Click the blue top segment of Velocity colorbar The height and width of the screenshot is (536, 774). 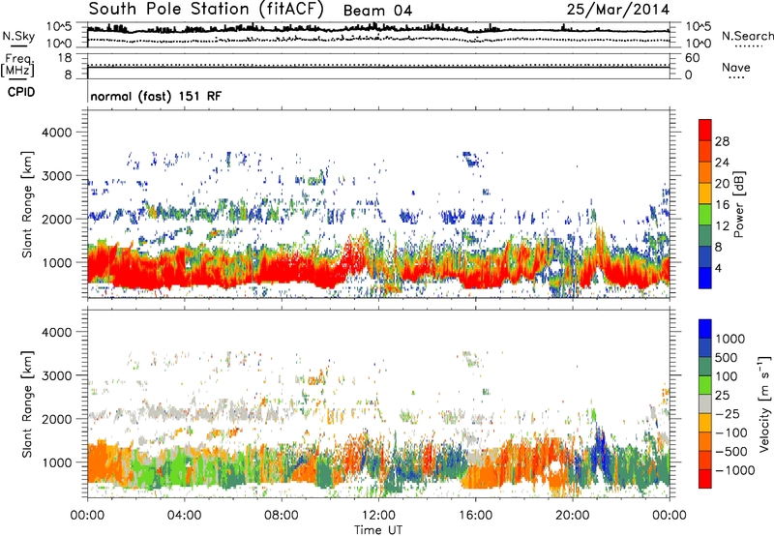(x=705, y=329)
